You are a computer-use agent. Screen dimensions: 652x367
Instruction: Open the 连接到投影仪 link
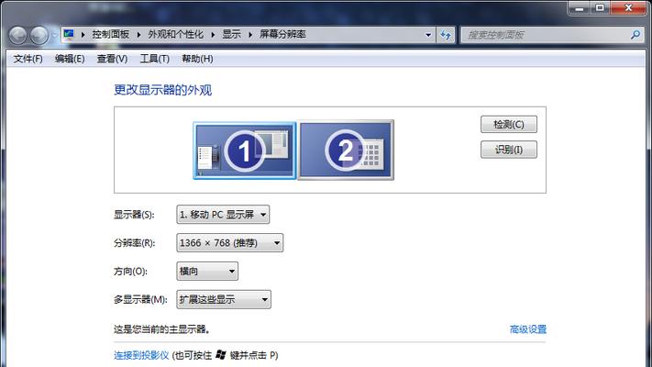coord(141,355)
